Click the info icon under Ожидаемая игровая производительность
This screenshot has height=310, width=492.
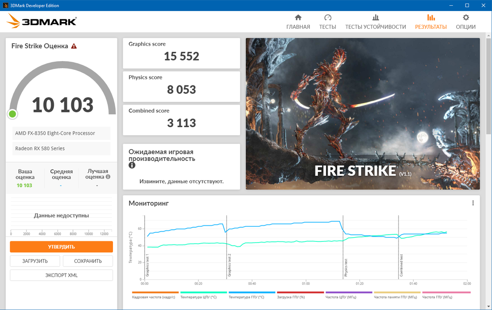[132, 165]
